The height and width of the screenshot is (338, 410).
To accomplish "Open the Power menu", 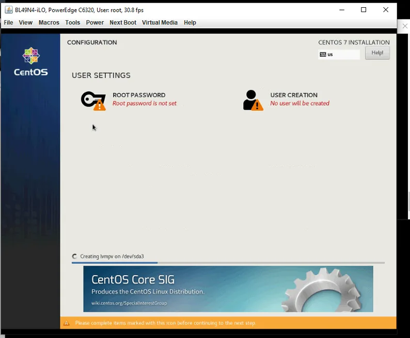I will pyautogui.click(x=95, y=23).
